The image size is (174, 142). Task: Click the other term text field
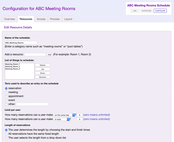pos(32,104)
